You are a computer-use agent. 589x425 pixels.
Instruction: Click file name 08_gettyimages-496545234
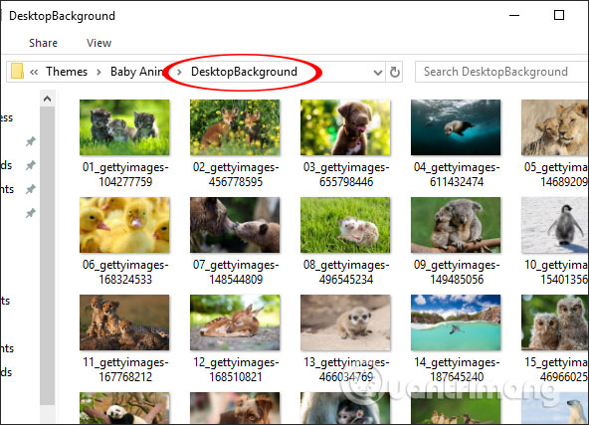pyautogui.click(x=346, y=272)
